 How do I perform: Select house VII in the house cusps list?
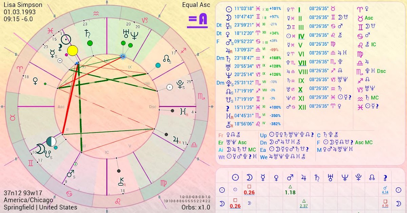302,62
